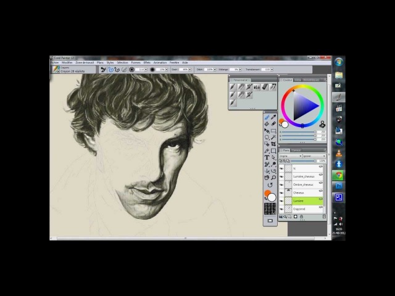This screenshot has width=395, height=296.
Task: Select the Shape Selection arrow tool
Action: [273, 158]
